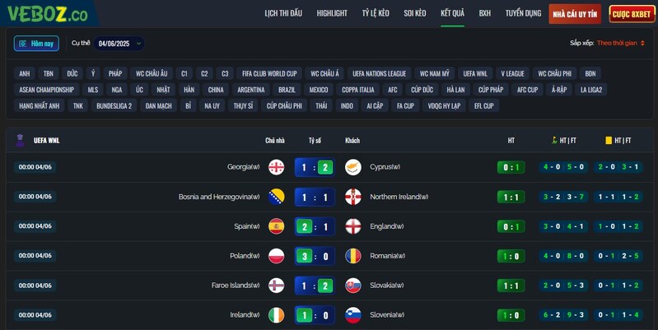The image size is (658, 330).
Task: Switch to the HIGHLIGHT menu item
Action: [332, 13]
